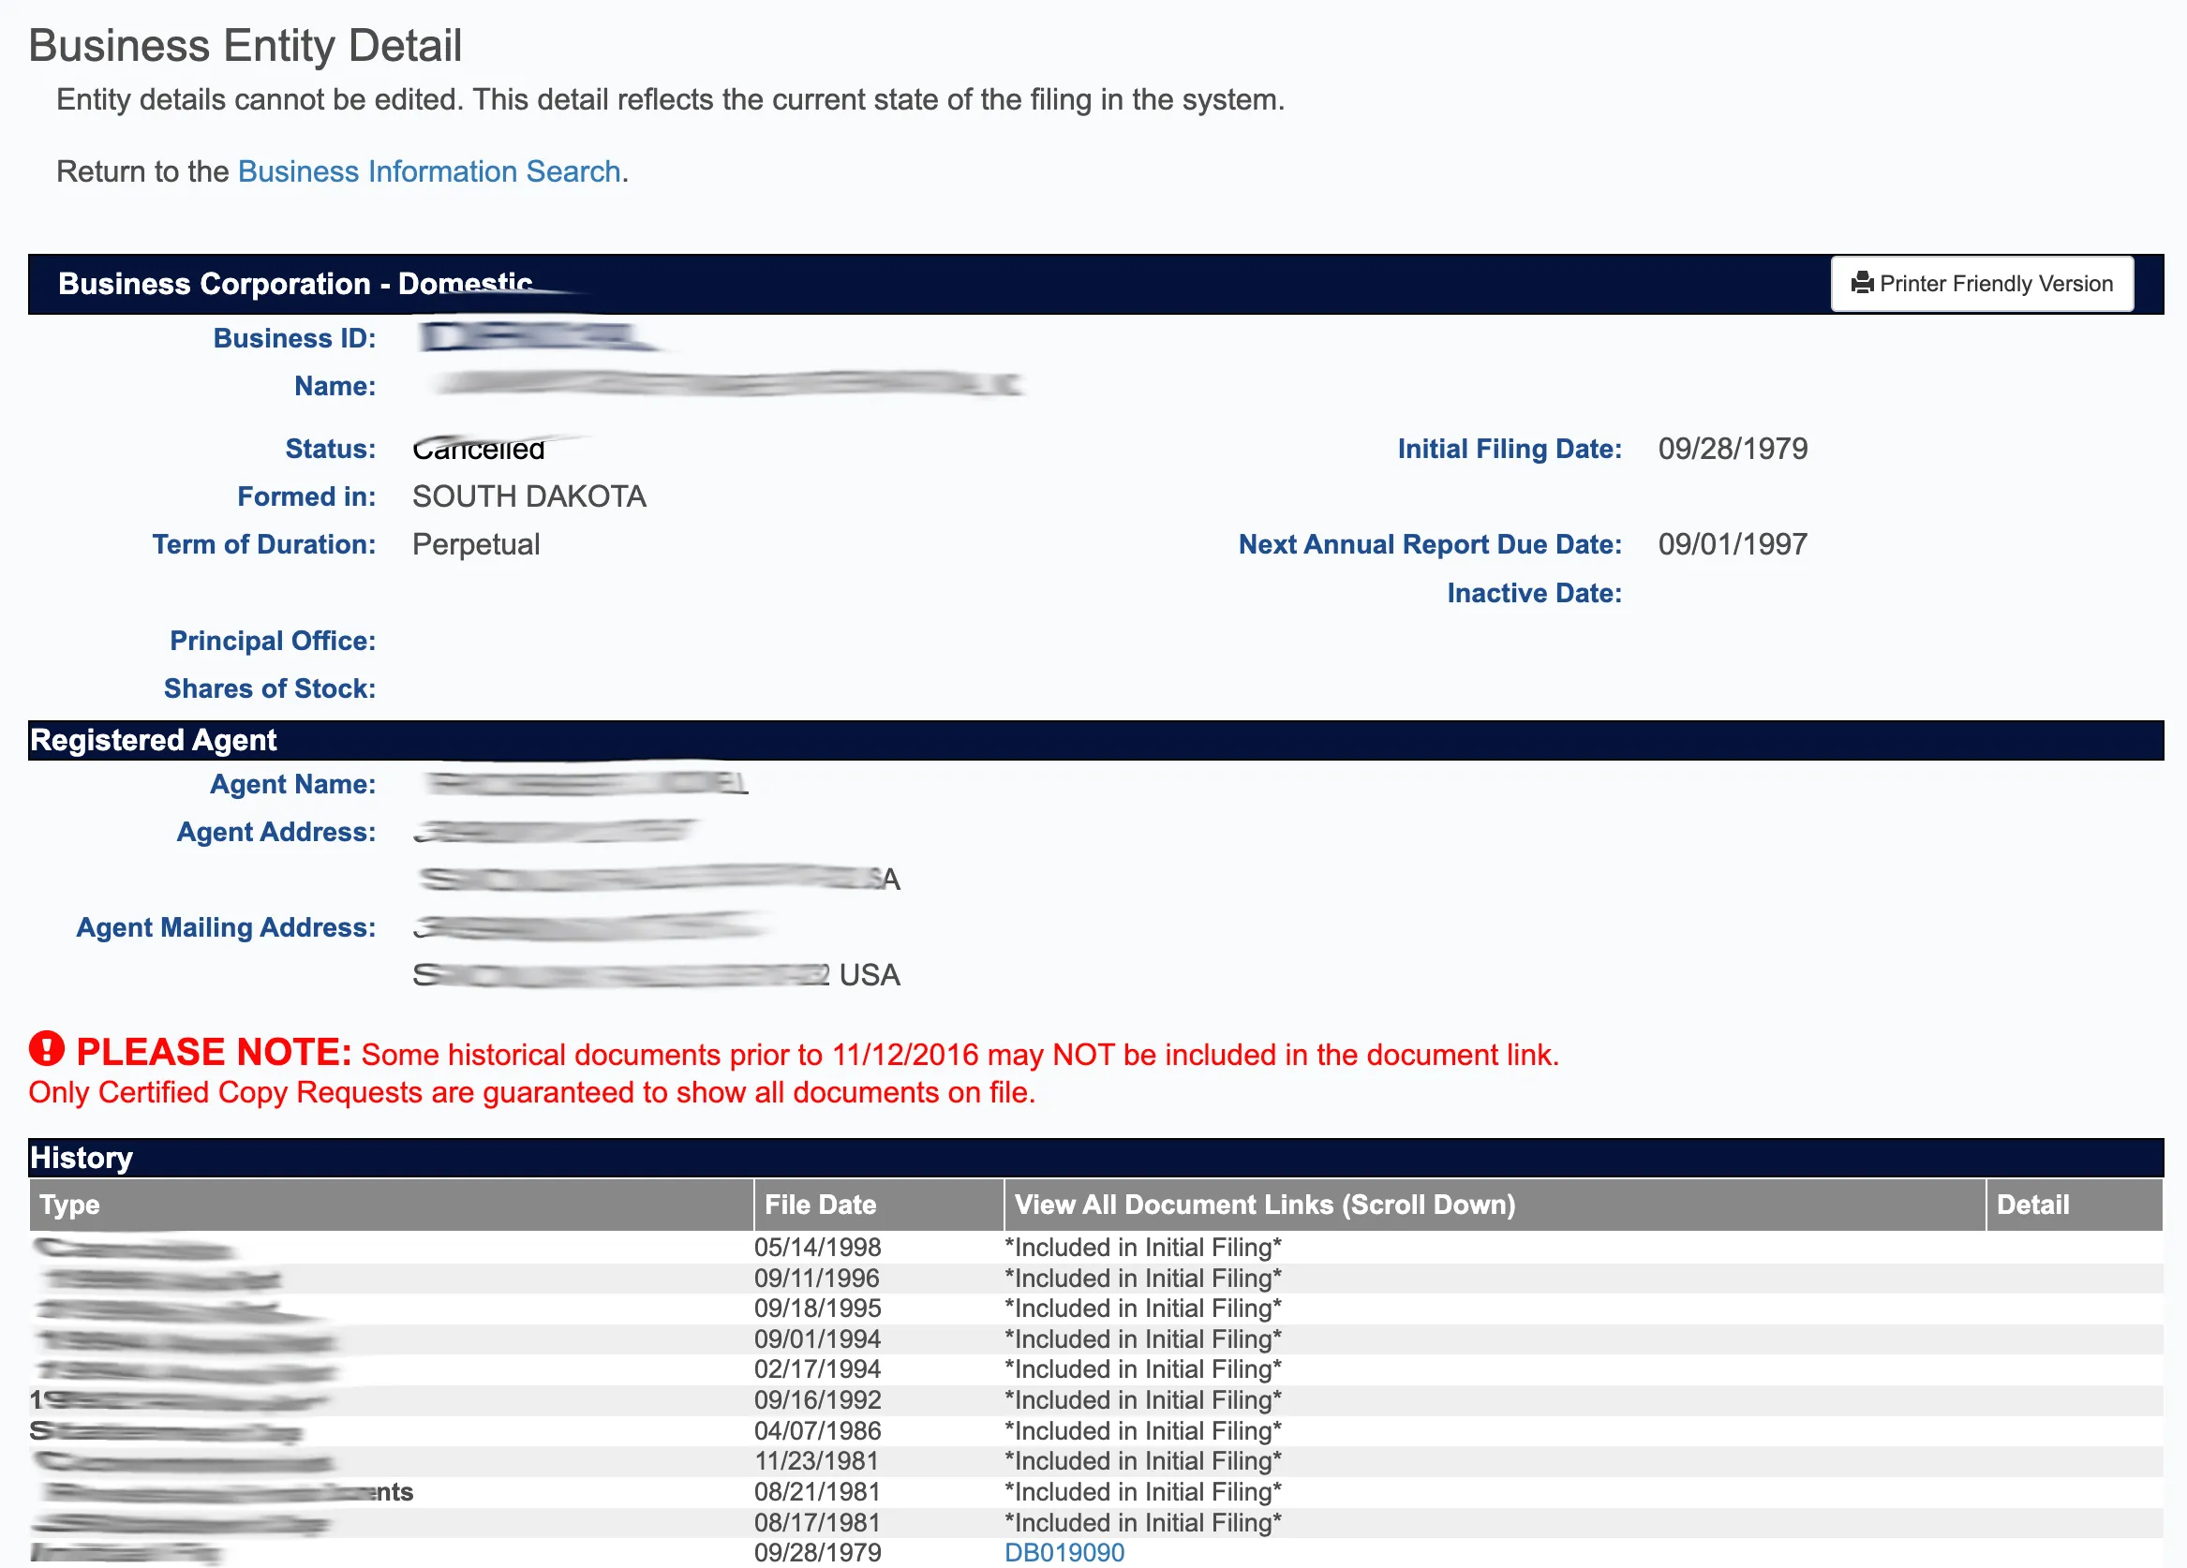Click file date 08/21/1981 in History
This screenshot has height=1568, width=2187.
click(x=818, y=1492)
